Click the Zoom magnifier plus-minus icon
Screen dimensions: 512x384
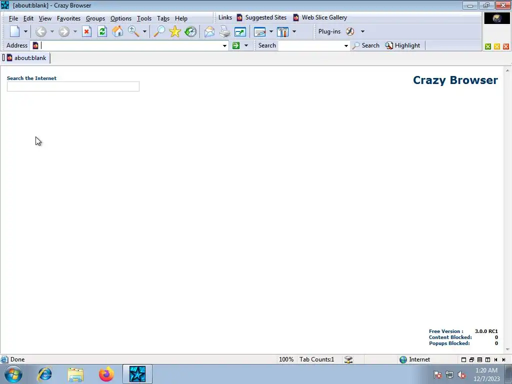coord(133,31)
